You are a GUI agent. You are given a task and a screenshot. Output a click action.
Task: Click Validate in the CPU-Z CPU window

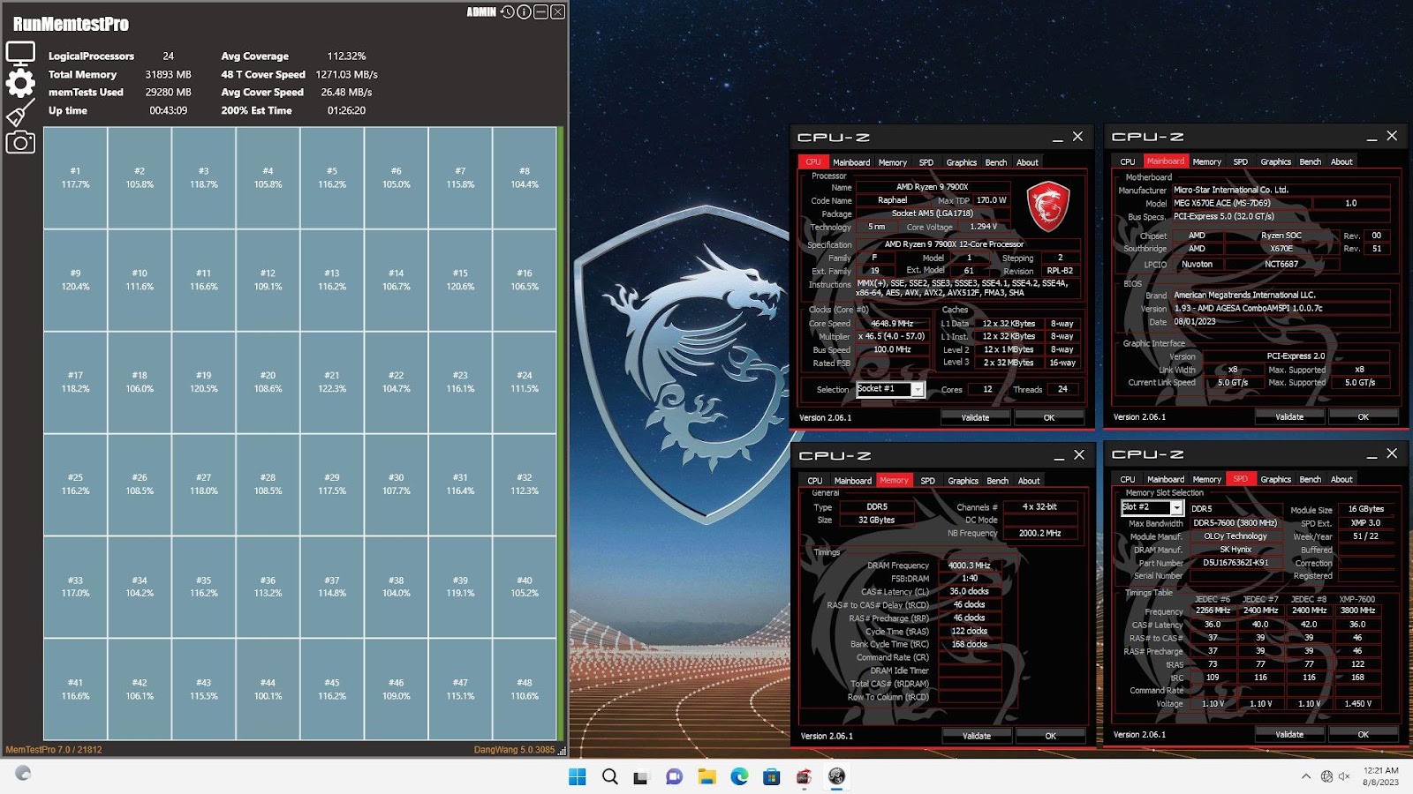[x=975, y=417]
